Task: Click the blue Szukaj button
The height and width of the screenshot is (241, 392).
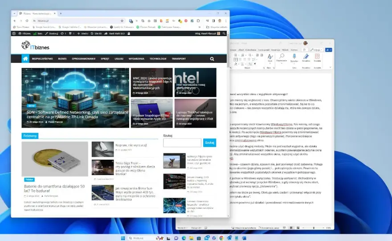Action: point(209,143)
